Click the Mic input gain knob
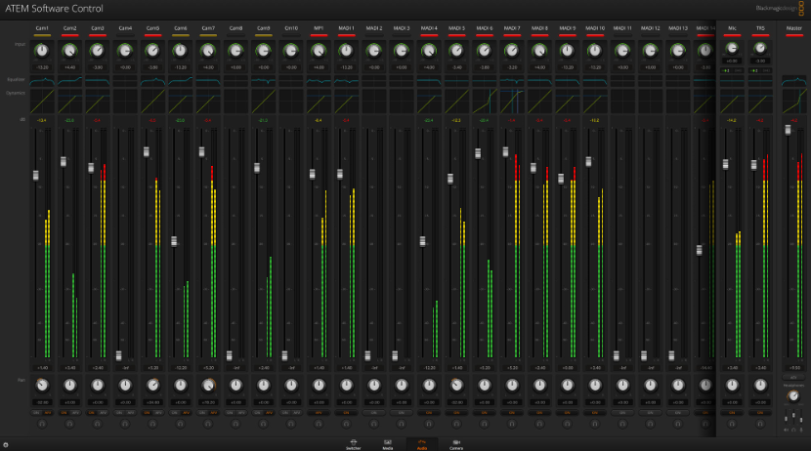This screenshot has height=451, width=811. pyautogui.click(x=732, y=48)
